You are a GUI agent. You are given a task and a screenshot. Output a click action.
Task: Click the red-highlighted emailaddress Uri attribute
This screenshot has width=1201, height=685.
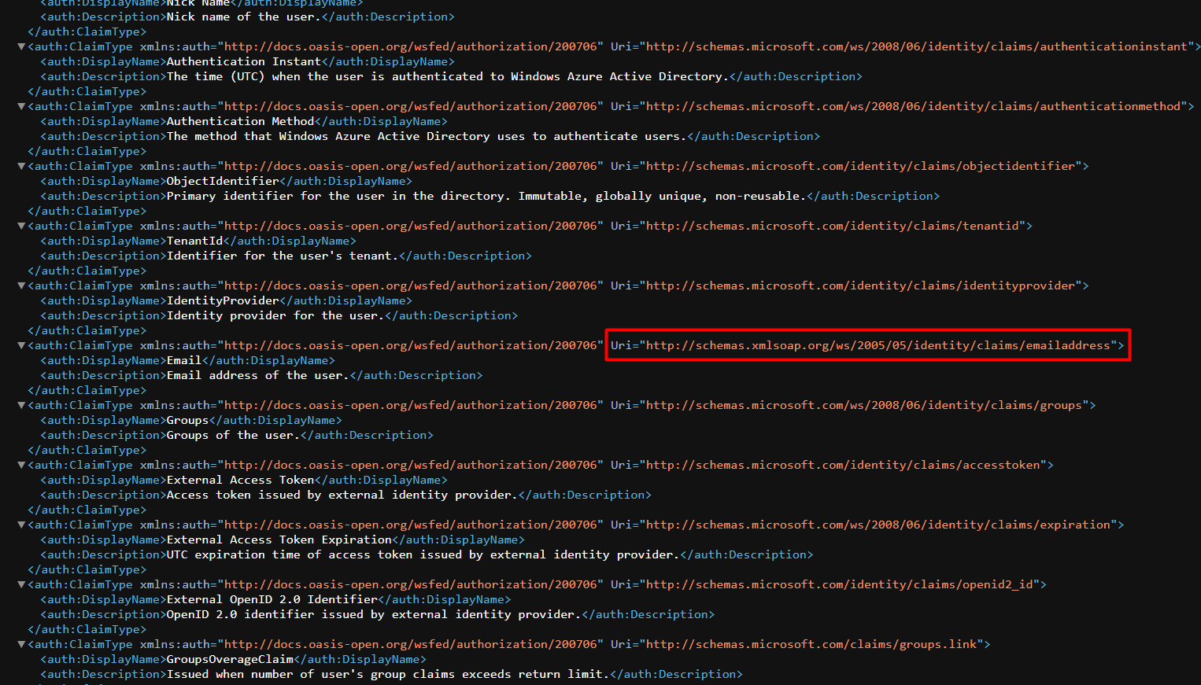coord(867,345)
